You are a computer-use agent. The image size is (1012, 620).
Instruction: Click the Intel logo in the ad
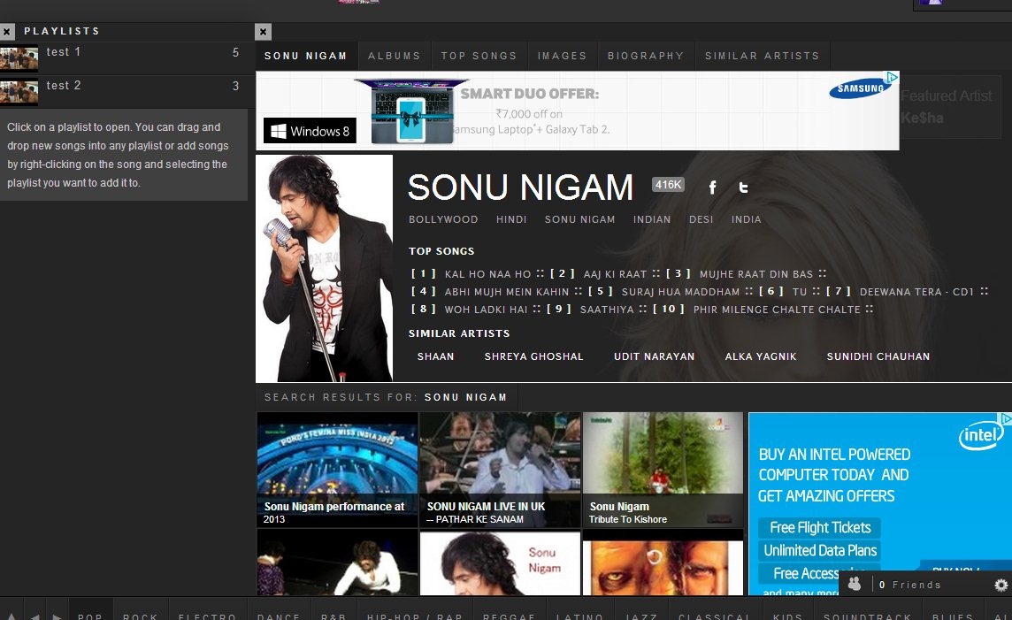click(x=980, y=435)
